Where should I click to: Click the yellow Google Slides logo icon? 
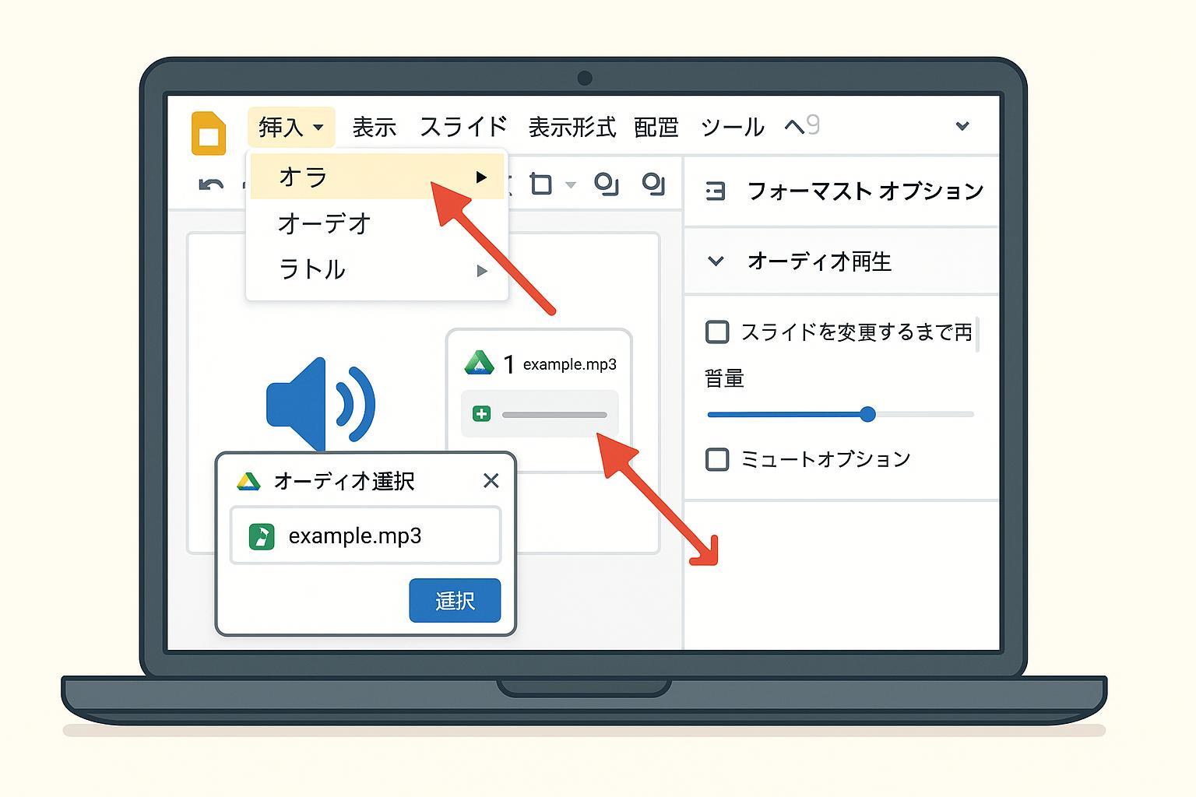tap(209, 133)
